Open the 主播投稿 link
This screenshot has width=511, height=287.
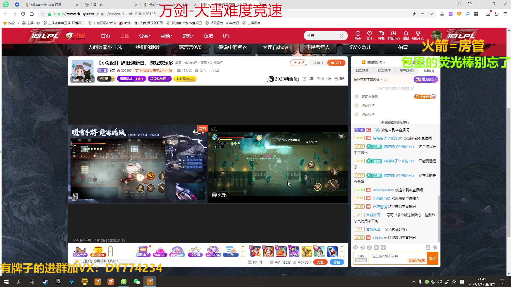(x=373, y=62)
